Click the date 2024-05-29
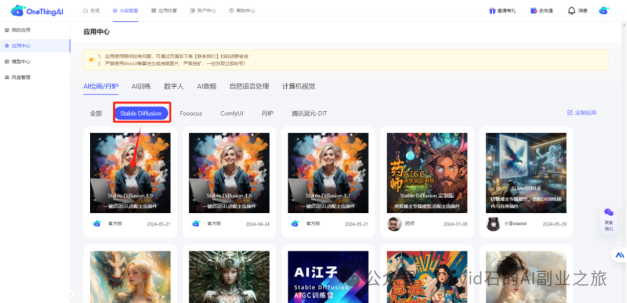Image resolution: width=627 pixels, height=303 pixels. [554, 224]
